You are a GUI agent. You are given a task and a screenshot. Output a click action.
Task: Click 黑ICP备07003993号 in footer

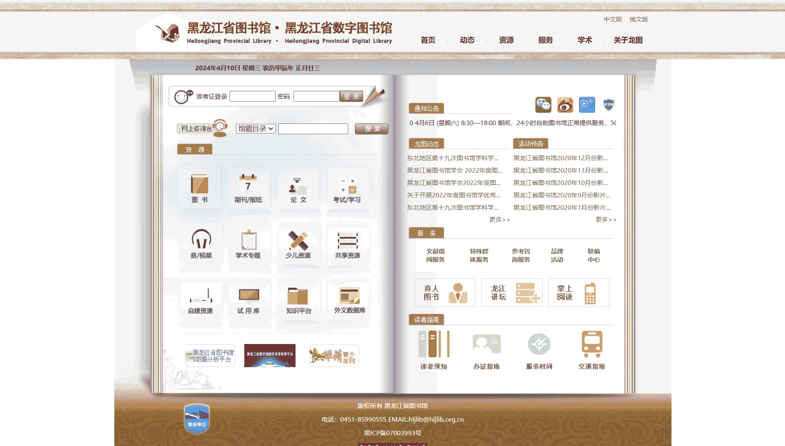click(392, 433)
